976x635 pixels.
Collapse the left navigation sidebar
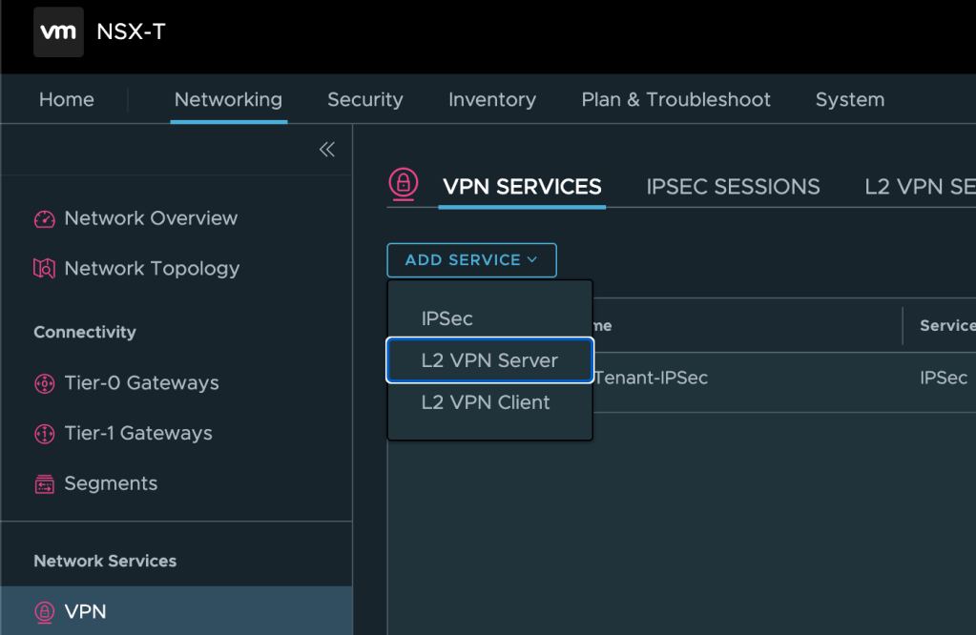pyautogui.click(x=326, y=150)
